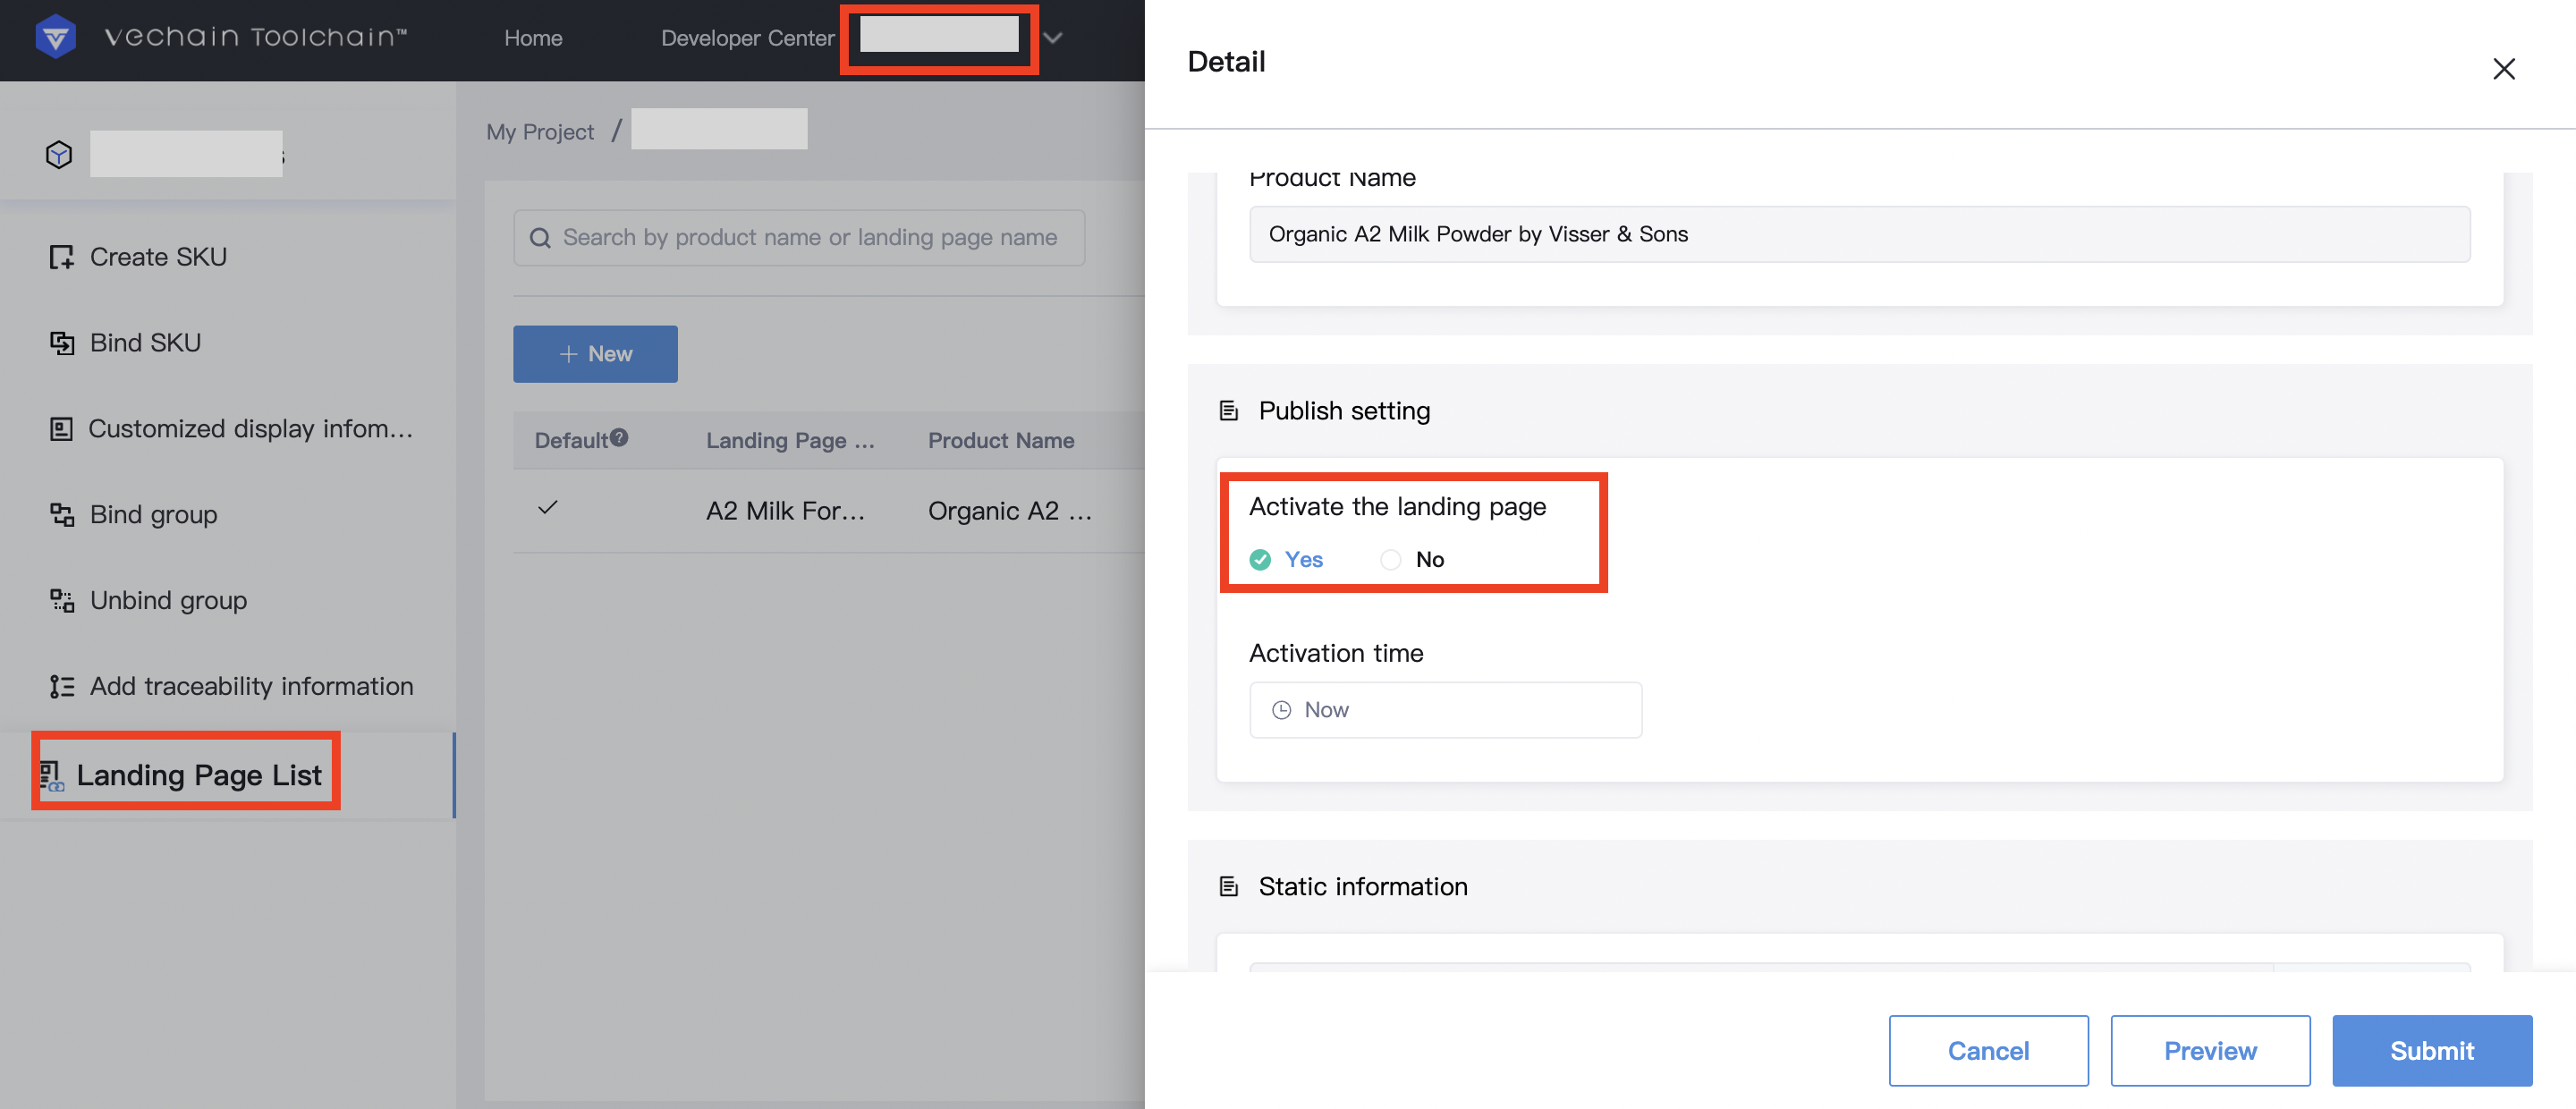This screenshot has height=1109, width=2576.
Task: Click the Add traceability information icon
Action: tap(61, 686)
